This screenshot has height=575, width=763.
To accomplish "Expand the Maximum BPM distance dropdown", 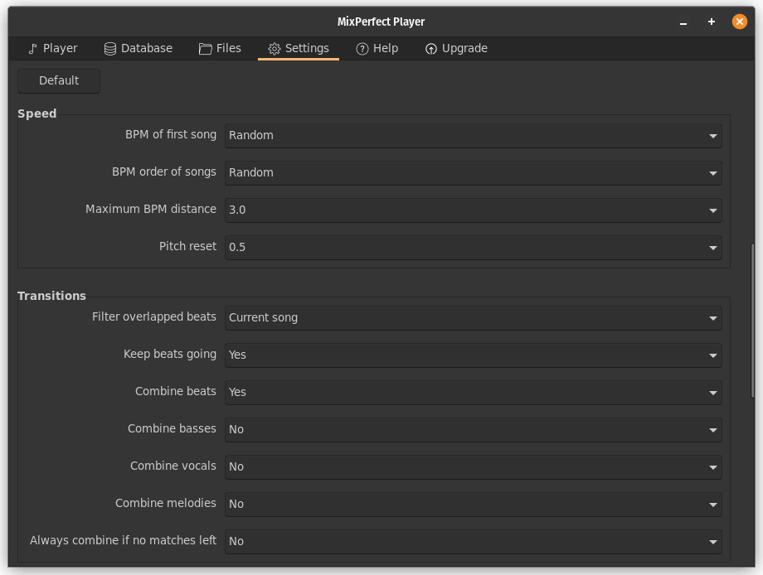I will 473,210.
